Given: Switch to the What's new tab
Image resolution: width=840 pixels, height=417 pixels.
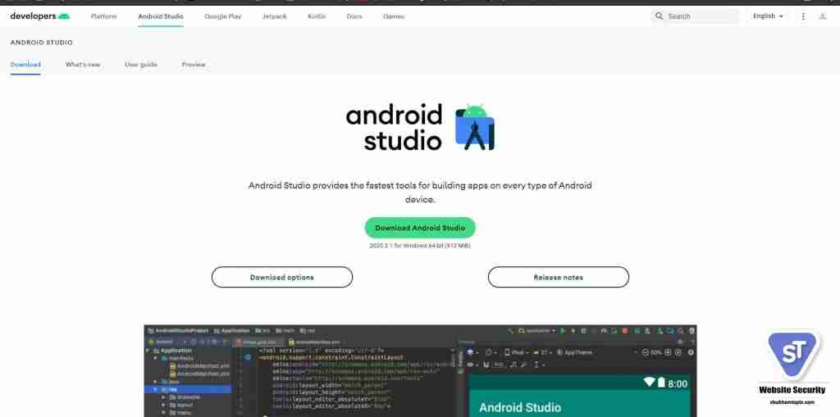Looking at the screenshot, I should tap(83, 64).
